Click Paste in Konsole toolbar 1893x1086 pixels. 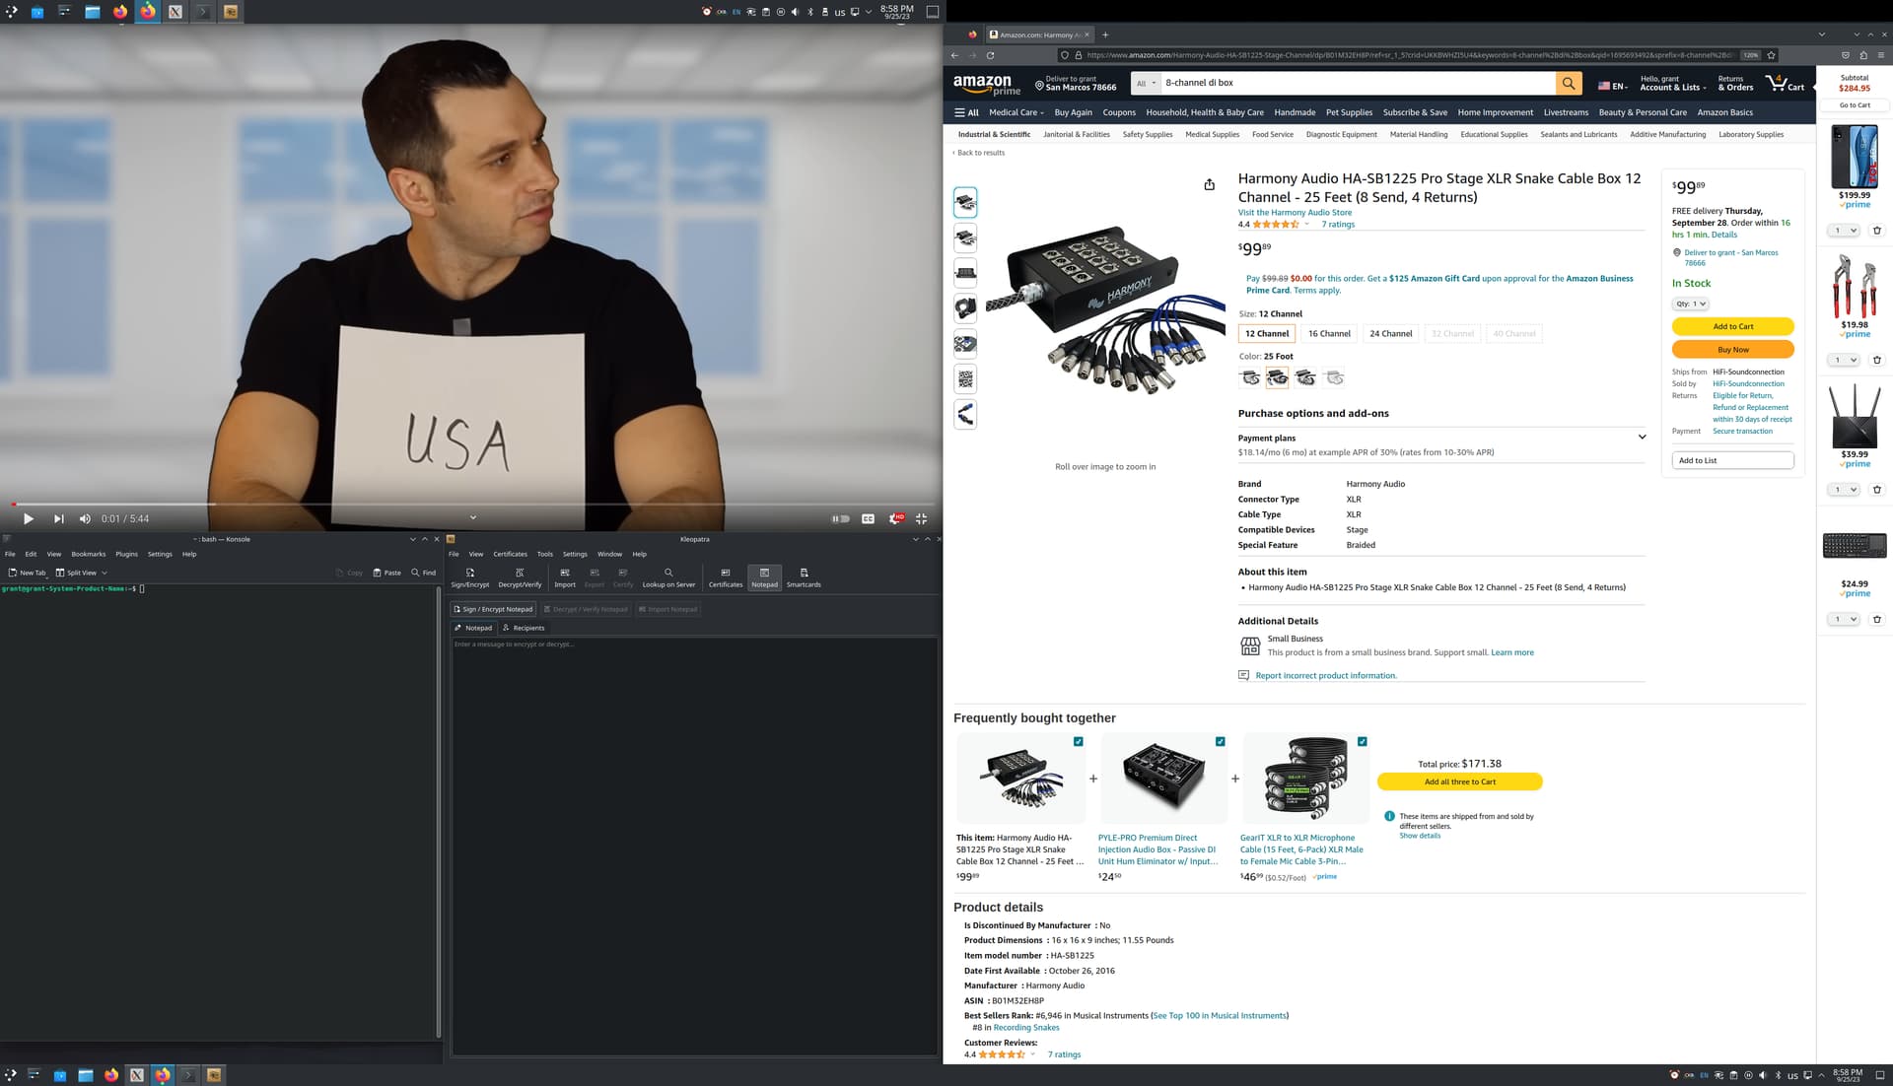click(x=386, y=573)
